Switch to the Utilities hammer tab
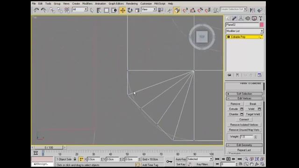 point(261,19)
